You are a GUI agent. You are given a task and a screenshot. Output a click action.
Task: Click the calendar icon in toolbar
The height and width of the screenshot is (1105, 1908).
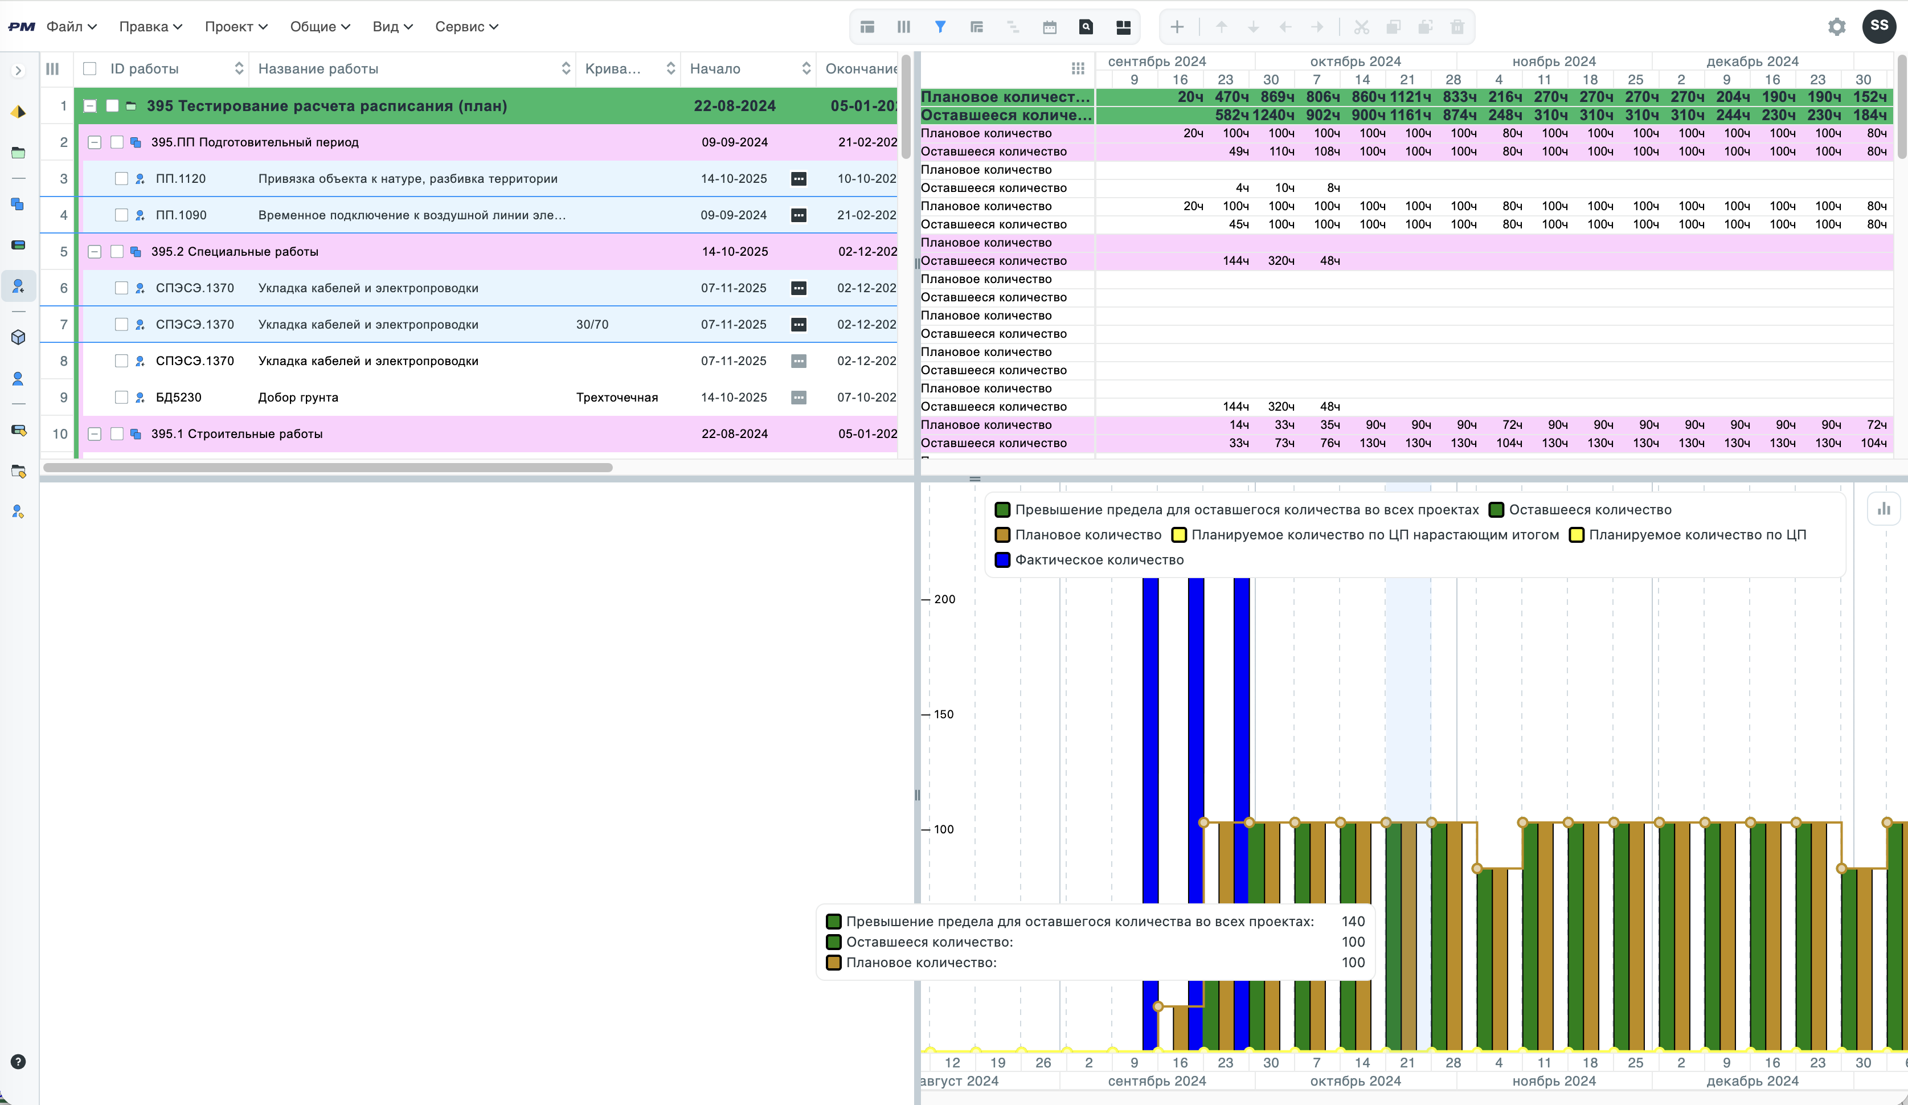coord(1049,27)
